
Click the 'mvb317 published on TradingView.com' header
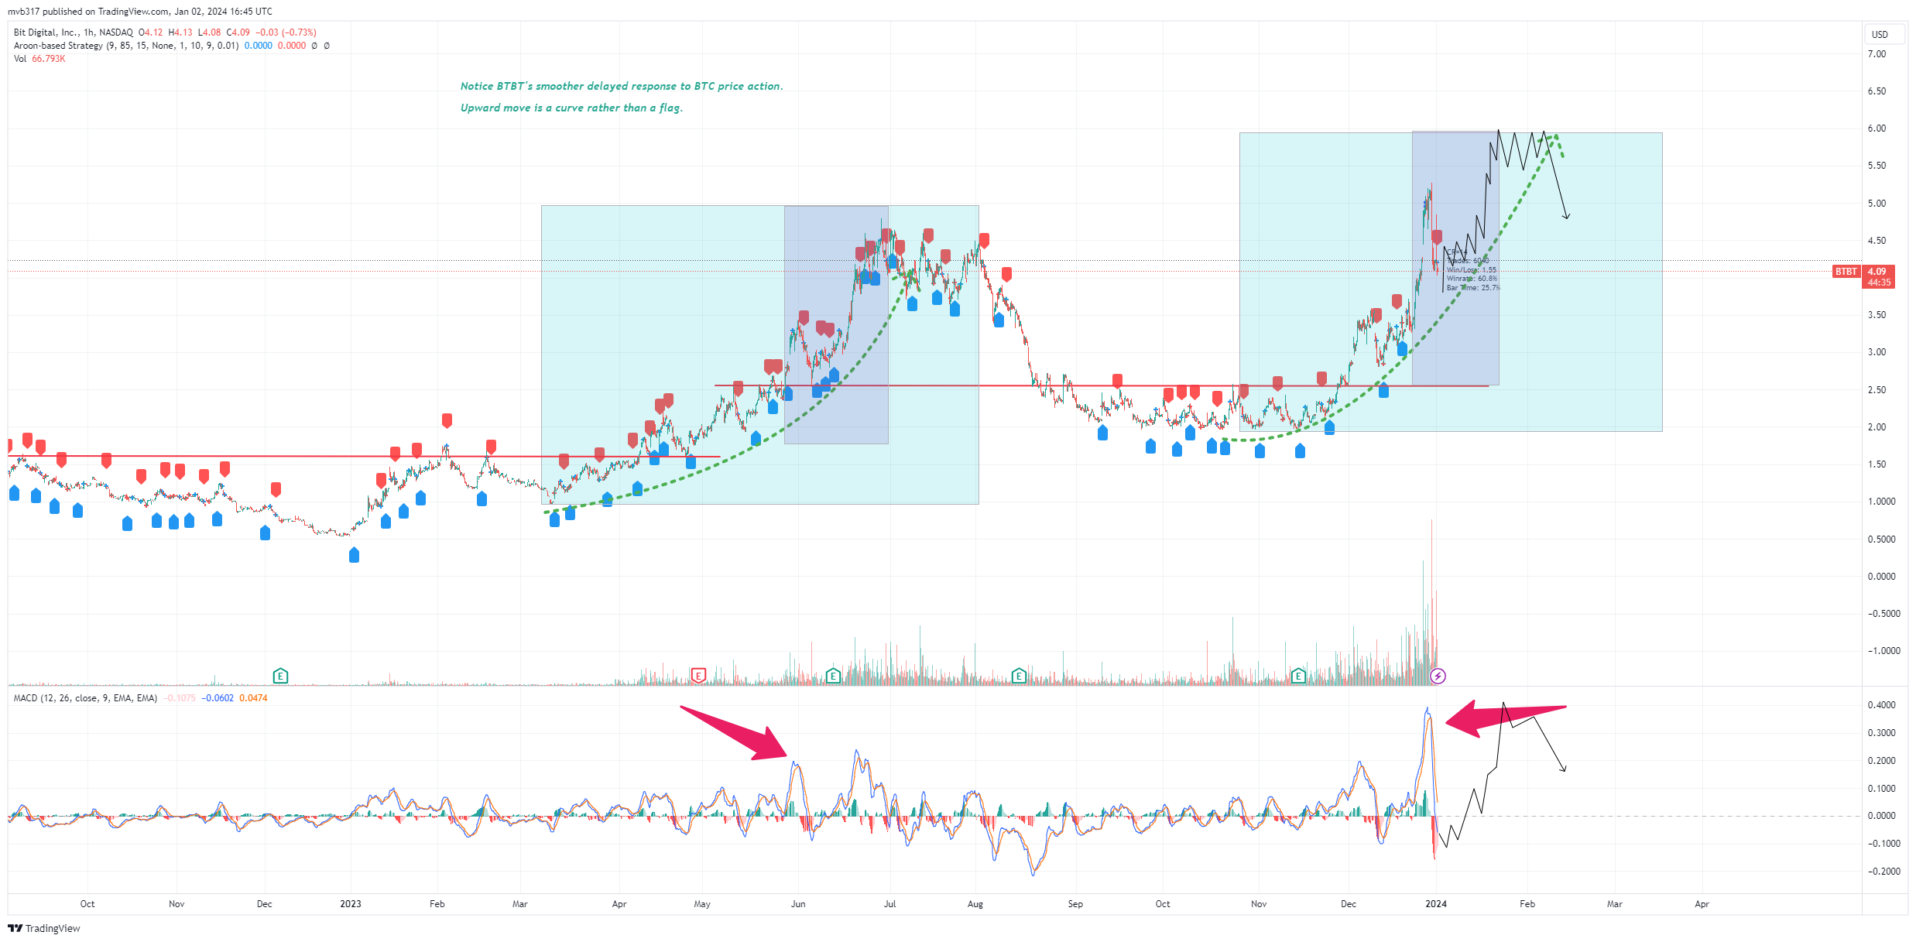coord(140,12)
